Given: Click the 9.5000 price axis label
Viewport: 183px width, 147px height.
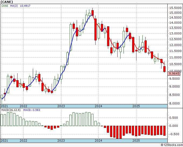Looking at the screenshot, I should point(175,79).
